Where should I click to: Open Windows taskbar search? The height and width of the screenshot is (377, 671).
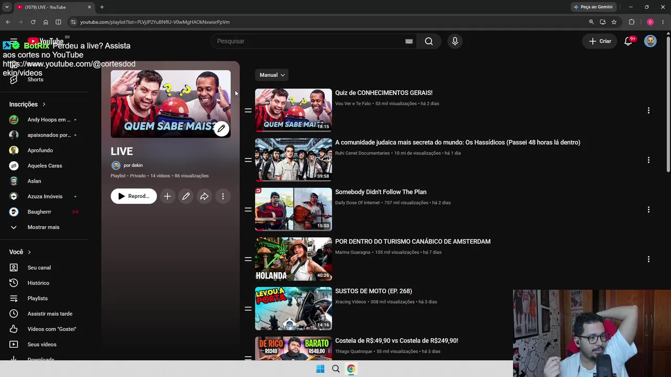[336, 369]
